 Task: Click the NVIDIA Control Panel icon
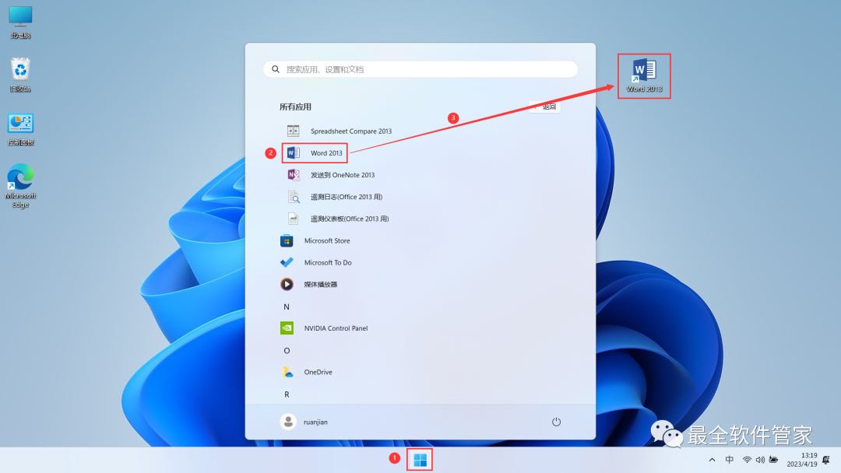(x=287, y=328)
